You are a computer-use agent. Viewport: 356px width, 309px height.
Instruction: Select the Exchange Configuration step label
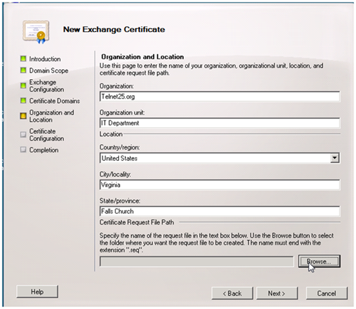46,86
